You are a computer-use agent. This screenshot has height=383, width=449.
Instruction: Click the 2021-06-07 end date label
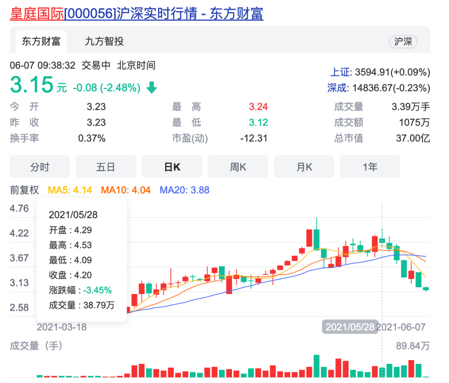coord(402,327)
